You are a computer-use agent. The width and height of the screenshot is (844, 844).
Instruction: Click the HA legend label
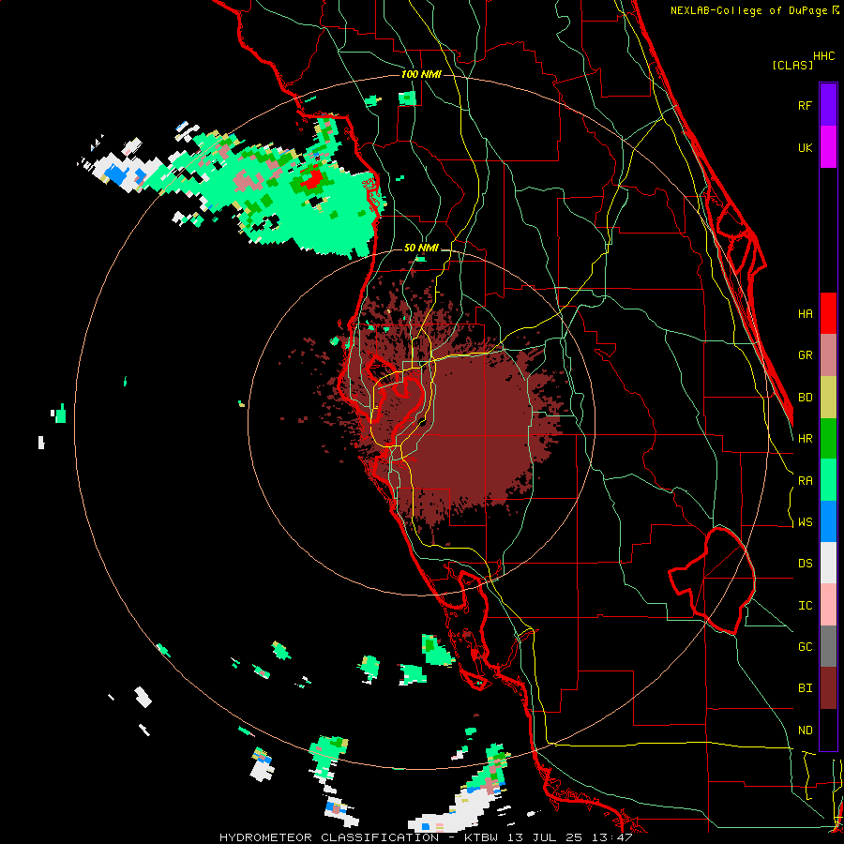point(805,314)
